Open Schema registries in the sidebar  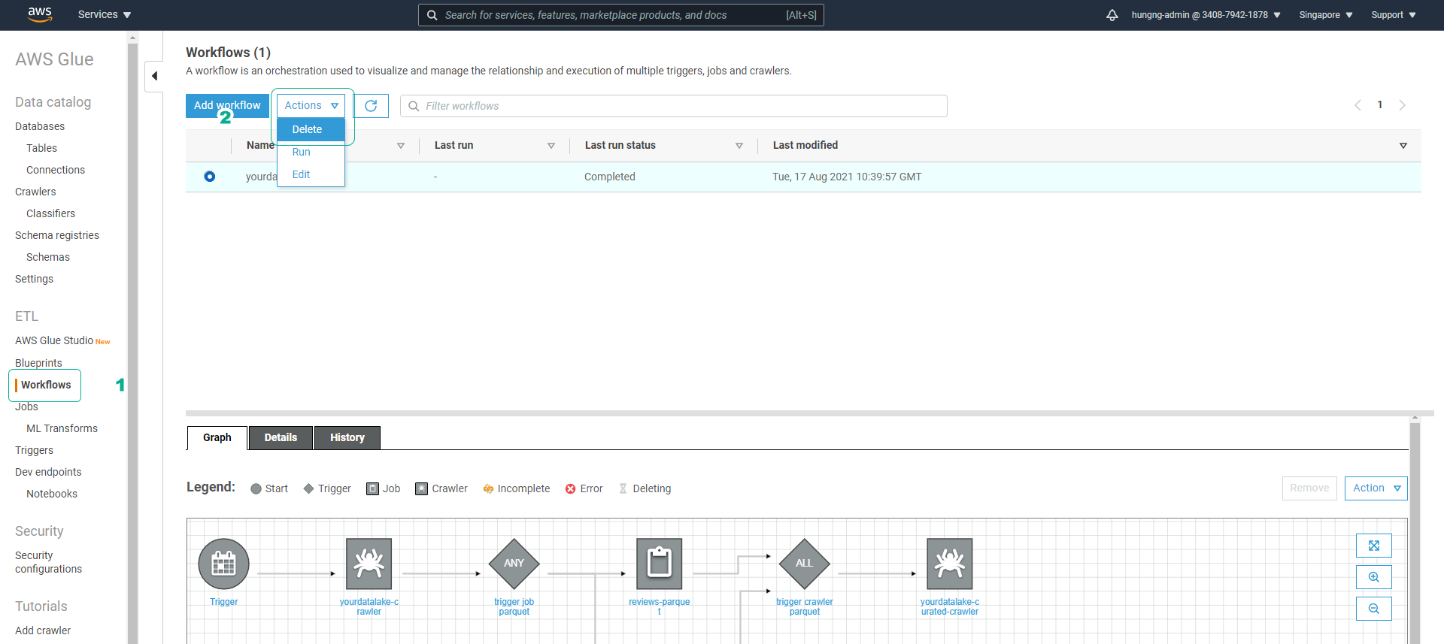pyautogui.click(x=57, y=235)
